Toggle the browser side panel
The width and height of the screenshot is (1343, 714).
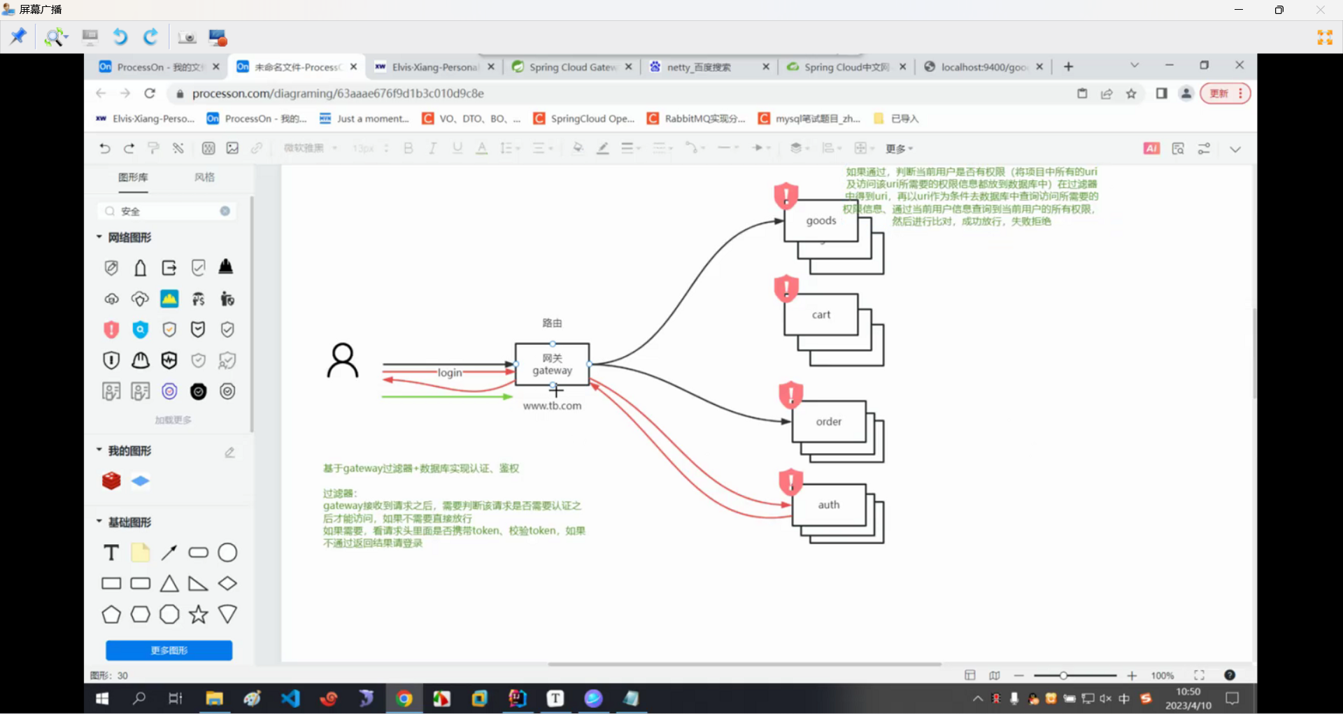[x=1161, y=94]
